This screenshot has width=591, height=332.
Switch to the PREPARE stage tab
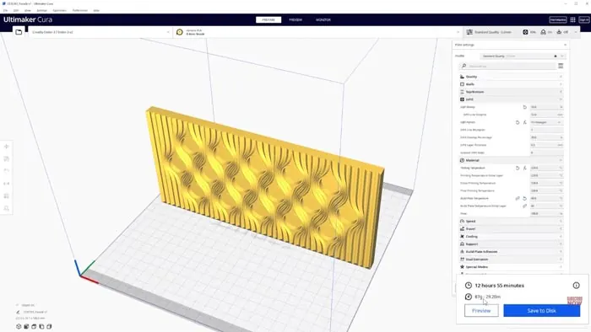(268, 20)
